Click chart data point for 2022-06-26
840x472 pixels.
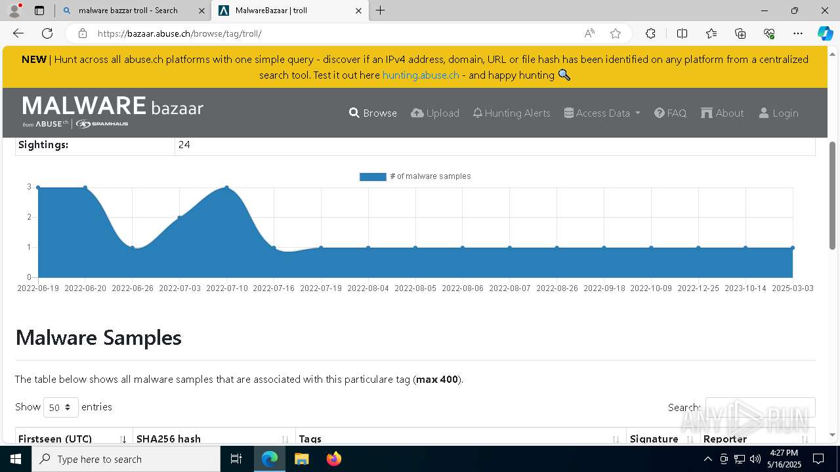click(x=133, y=248)
